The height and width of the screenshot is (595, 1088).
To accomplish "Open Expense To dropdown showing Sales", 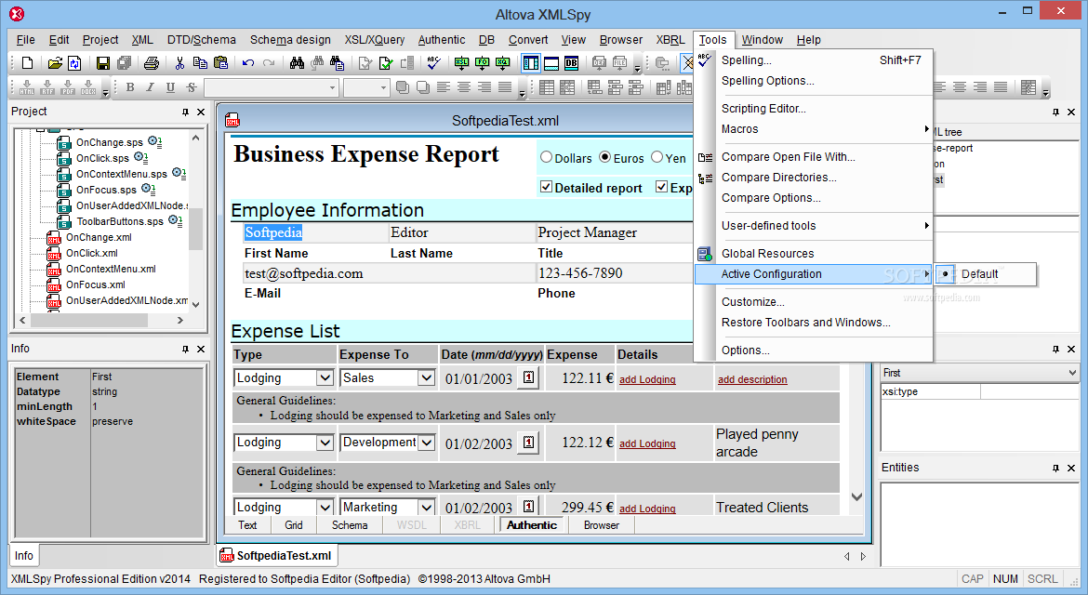I will [x=426, y=378].
